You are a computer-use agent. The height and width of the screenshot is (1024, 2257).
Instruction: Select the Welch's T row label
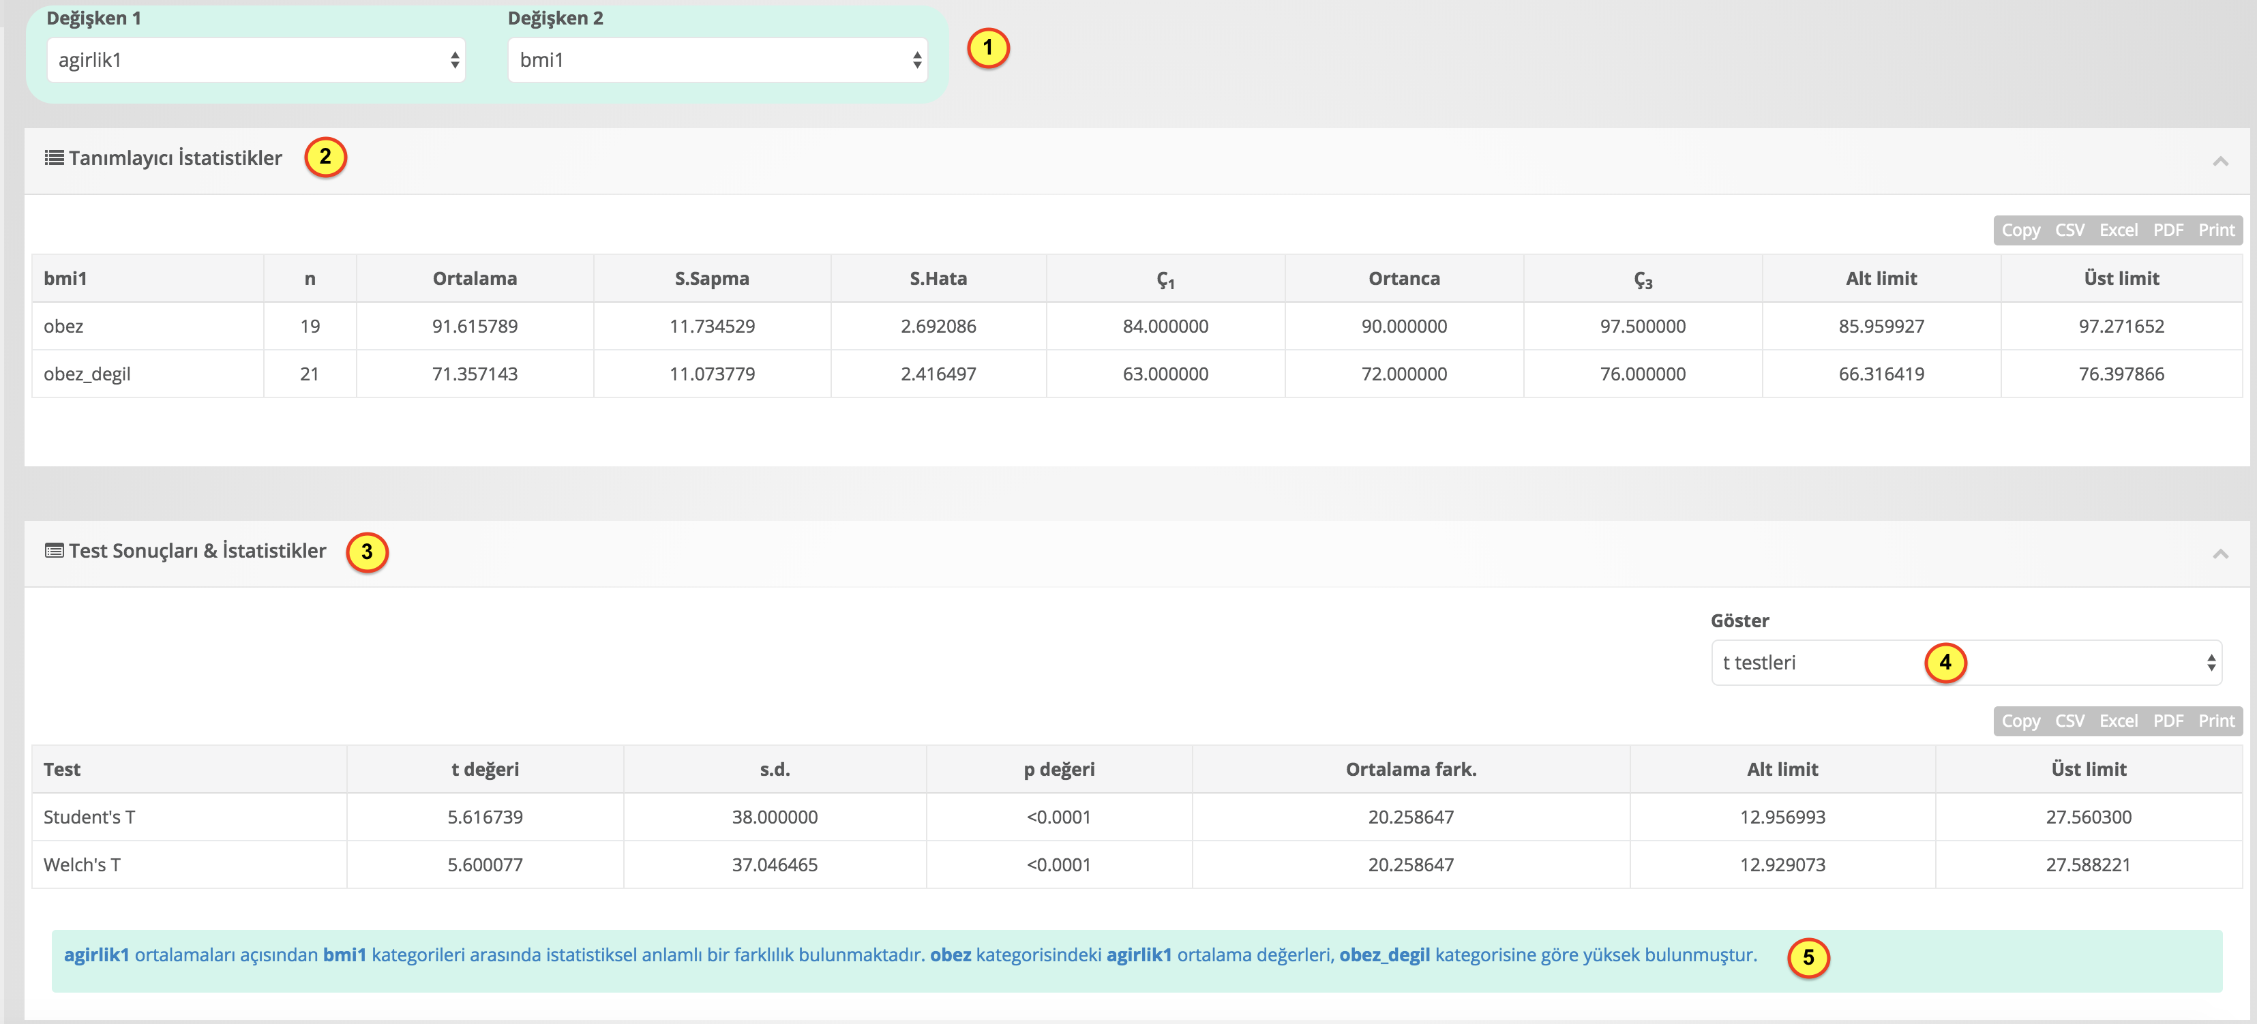point(83,864)
